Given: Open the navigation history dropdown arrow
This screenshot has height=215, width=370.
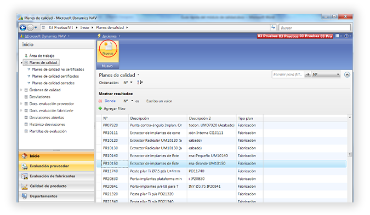Looking at the screenshot, I should 36,27.
